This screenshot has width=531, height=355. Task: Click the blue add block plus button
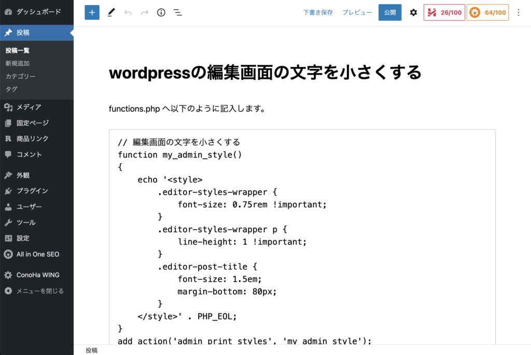click(x=92, y=12)
